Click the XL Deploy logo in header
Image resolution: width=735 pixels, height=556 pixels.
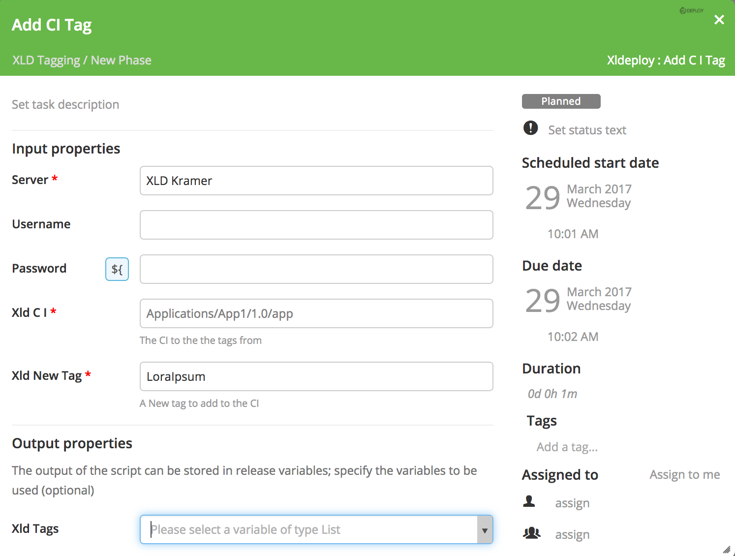691,10
